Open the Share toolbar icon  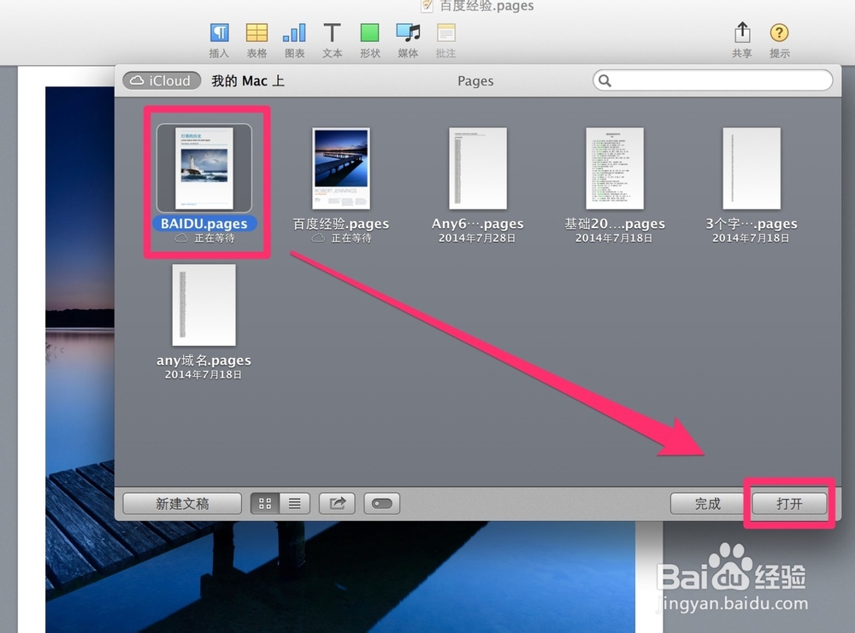pyautogui.click(x=742, y=32)
